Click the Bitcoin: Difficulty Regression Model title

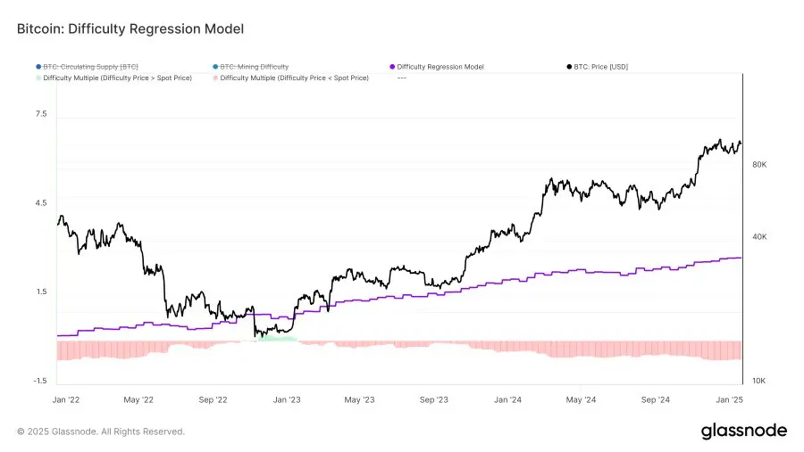130,29
